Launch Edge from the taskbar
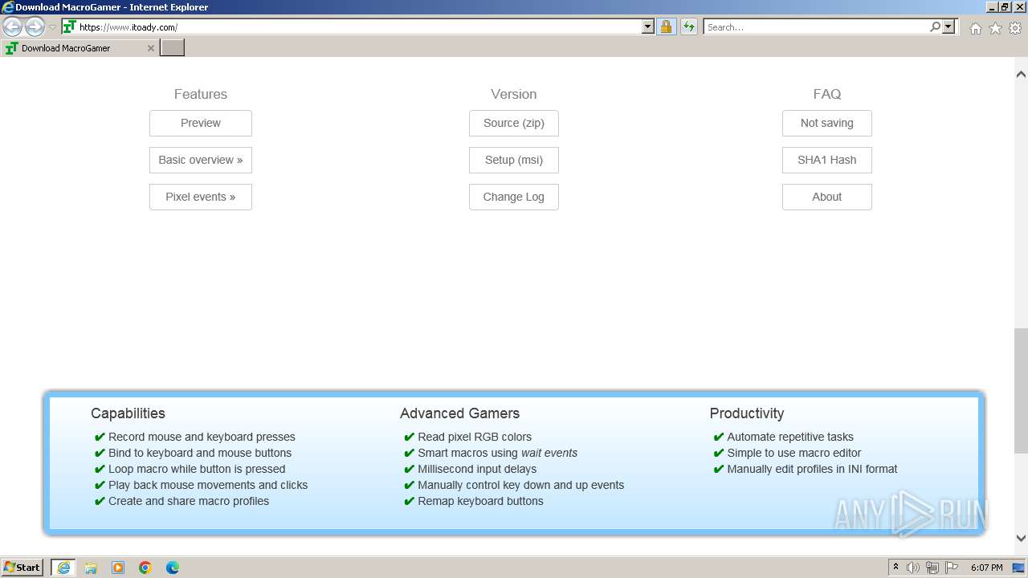Image resolution: width=1028 pixels, height=578 pixels. (x=173, y=568)
